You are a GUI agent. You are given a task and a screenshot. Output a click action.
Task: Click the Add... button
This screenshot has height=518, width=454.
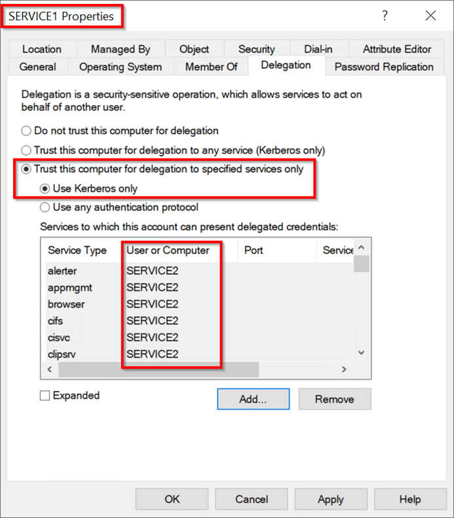point(254,399)
